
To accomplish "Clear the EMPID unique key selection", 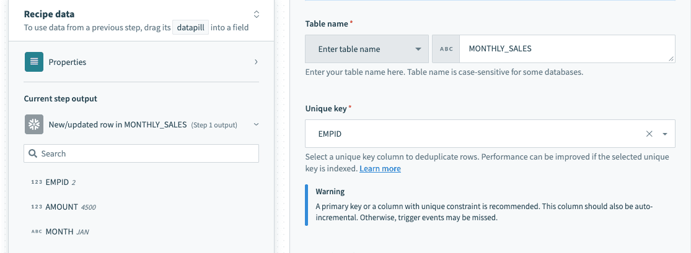I will 649,134.
